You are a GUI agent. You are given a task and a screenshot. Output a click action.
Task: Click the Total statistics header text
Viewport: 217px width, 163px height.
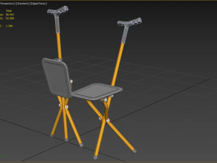tap(9, 11)
